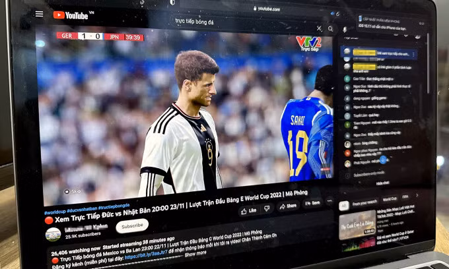Select the 'World Cup' filter chip
Image resolution: width=449 pixels, height=269 pixels.
click(390, 199)
